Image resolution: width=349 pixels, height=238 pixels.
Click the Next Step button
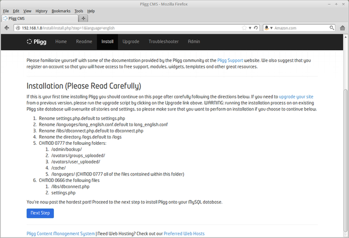tap(40, 213)
